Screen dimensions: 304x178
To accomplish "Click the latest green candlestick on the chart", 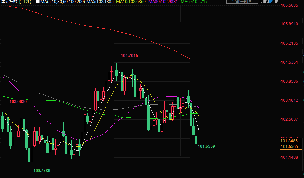I will tap(196, 139).
